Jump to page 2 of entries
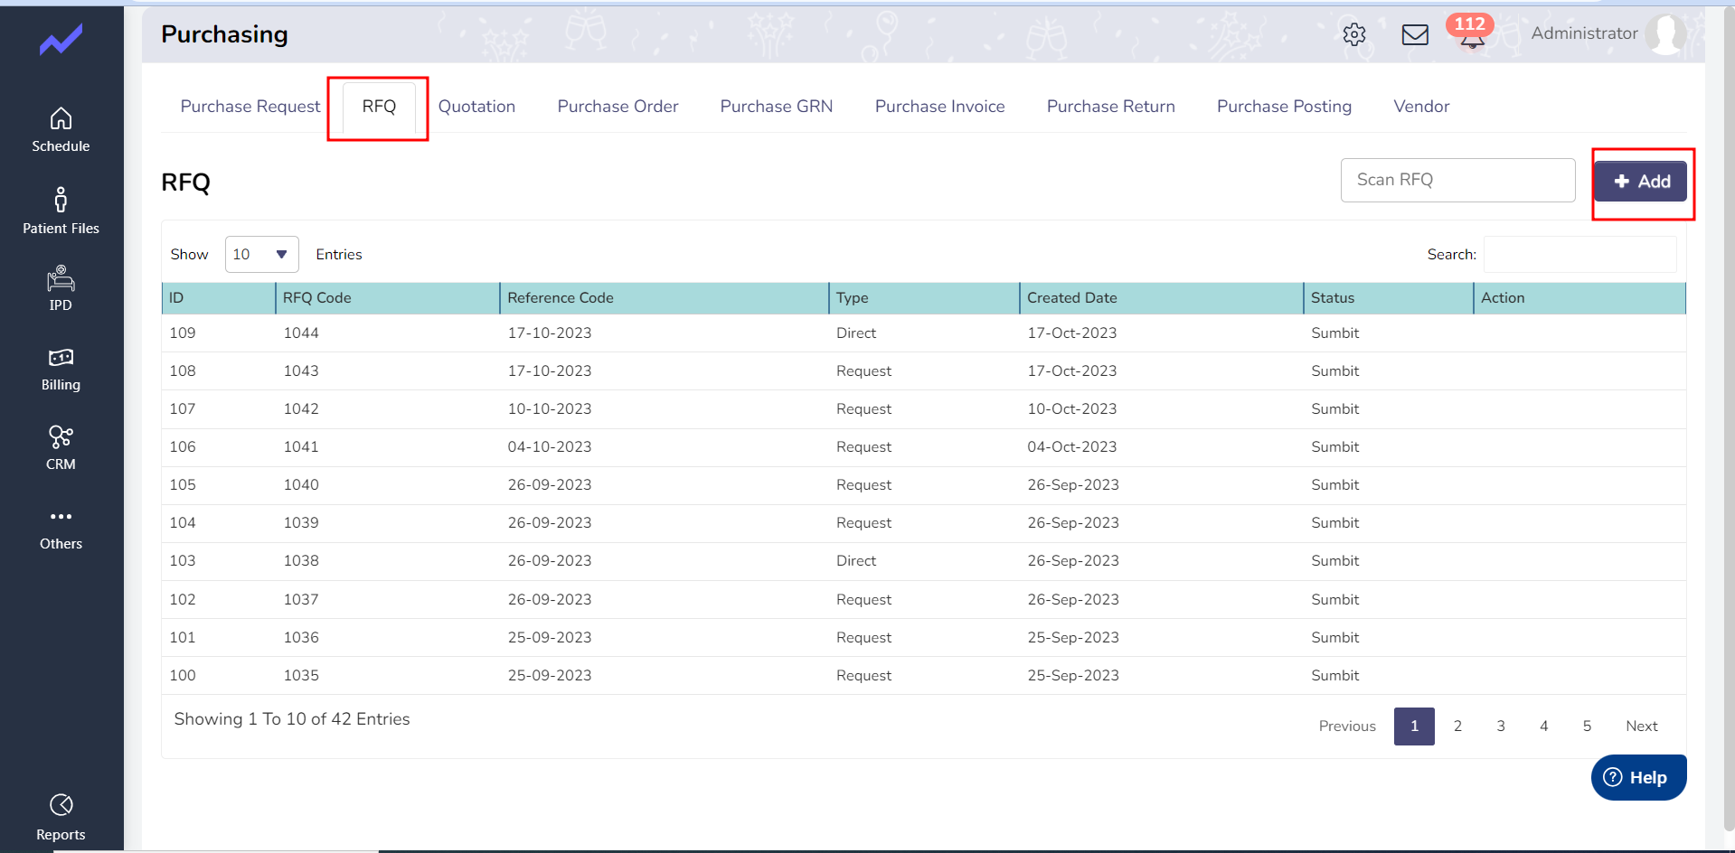 click(x=1457, y=726)
